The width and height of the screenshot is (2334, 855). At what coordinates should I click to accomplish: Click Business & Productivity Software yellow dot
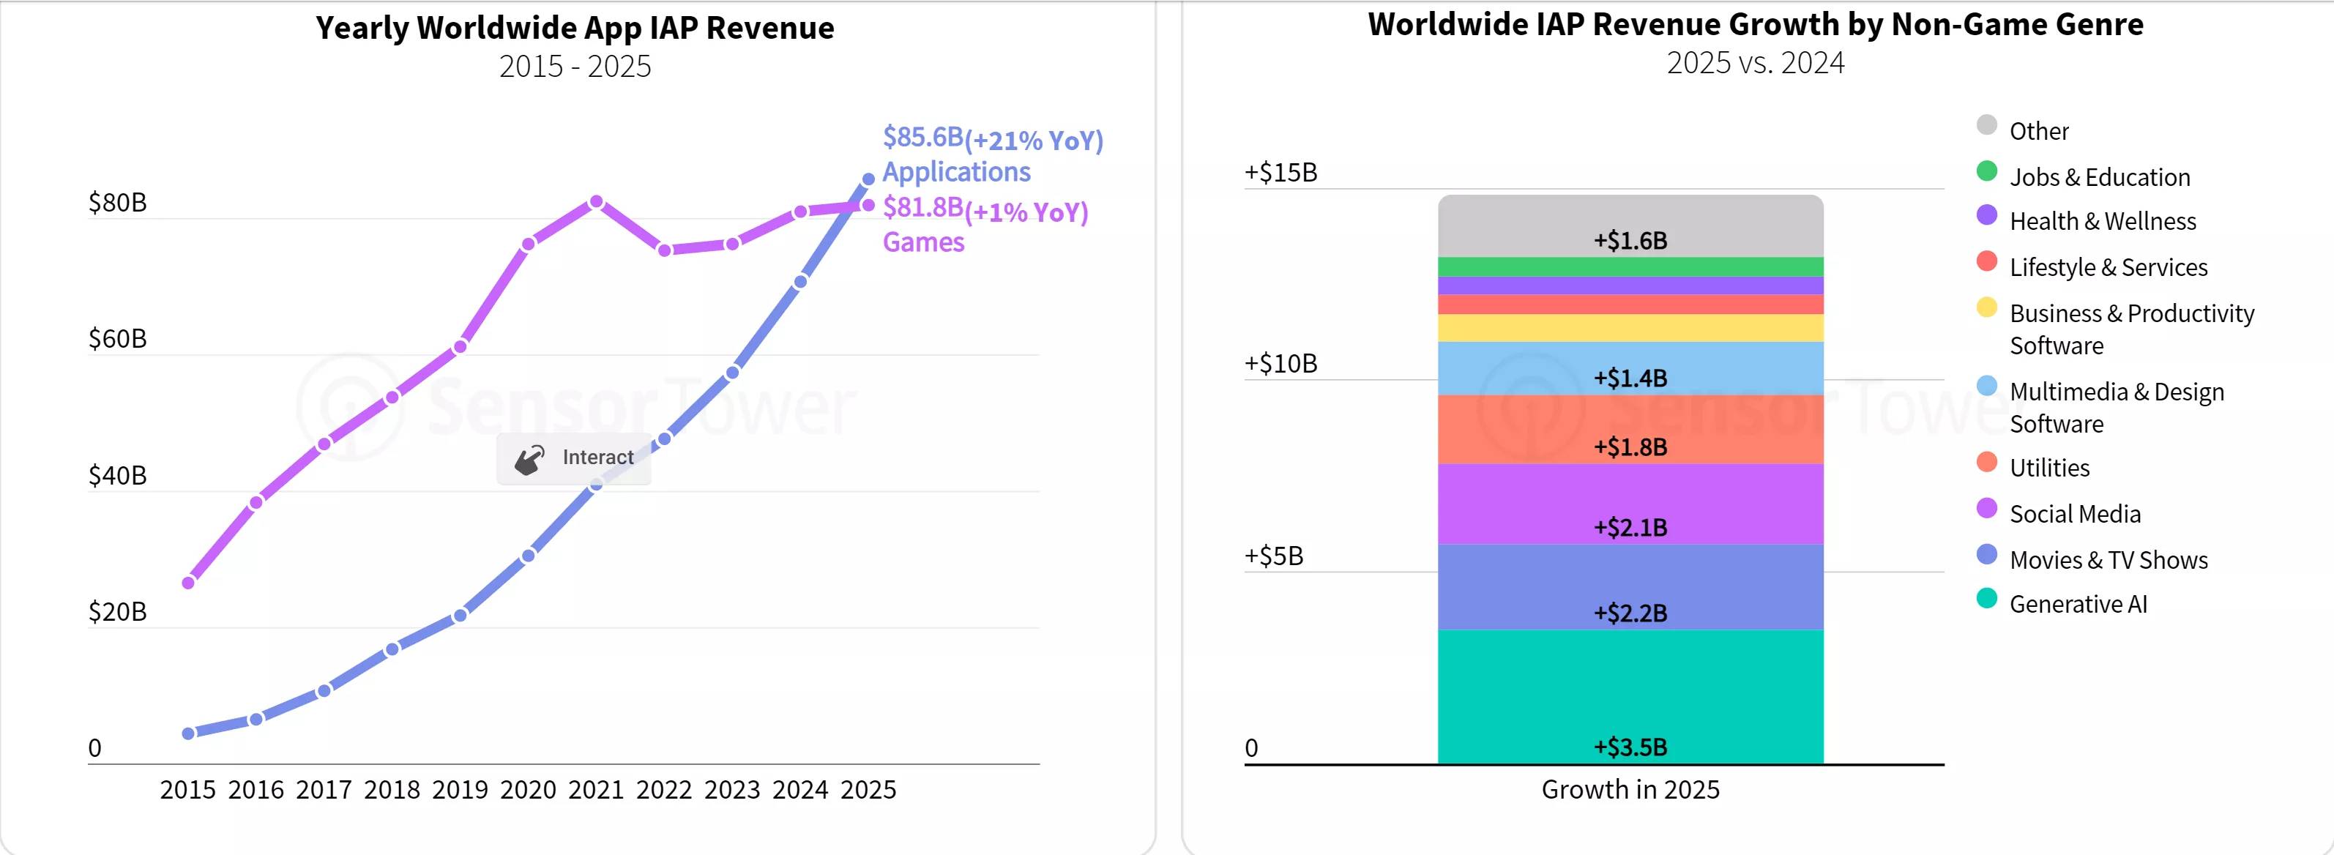[1986, 307]
